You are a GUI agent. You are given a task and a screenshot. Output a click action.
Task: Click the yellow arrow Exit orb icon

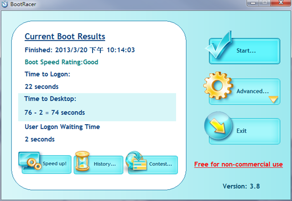click(218, 126)
